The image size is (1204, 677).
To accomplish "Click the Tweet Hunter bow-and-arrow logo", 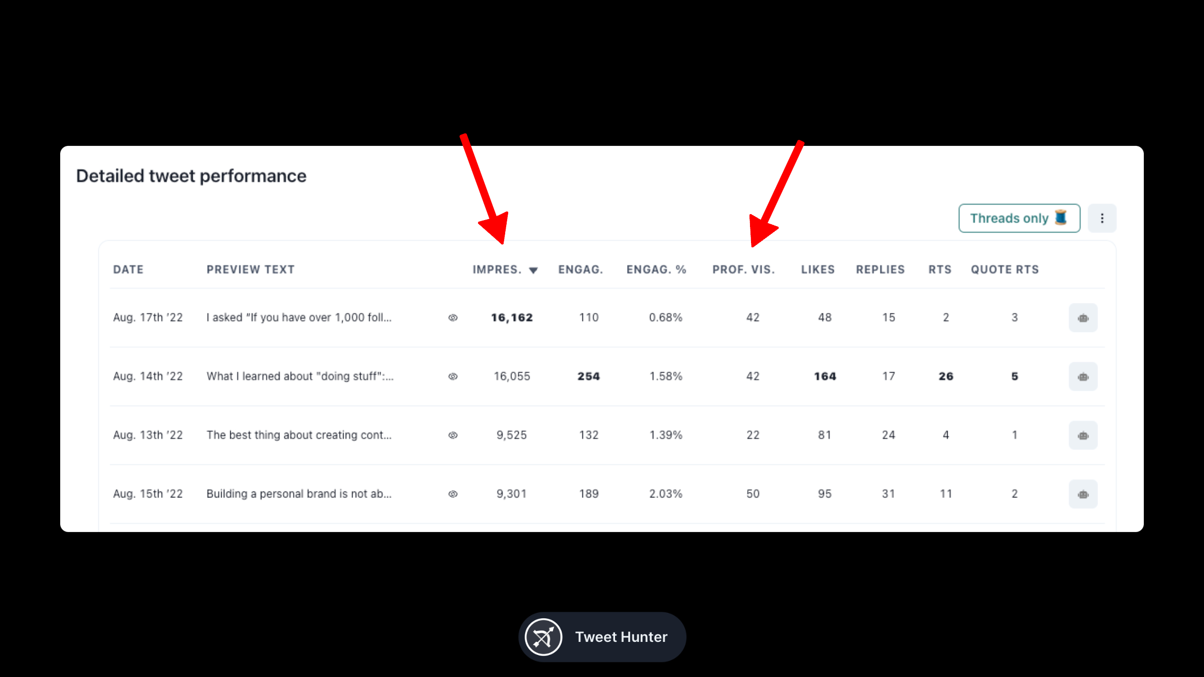I will tap(543, 637).
